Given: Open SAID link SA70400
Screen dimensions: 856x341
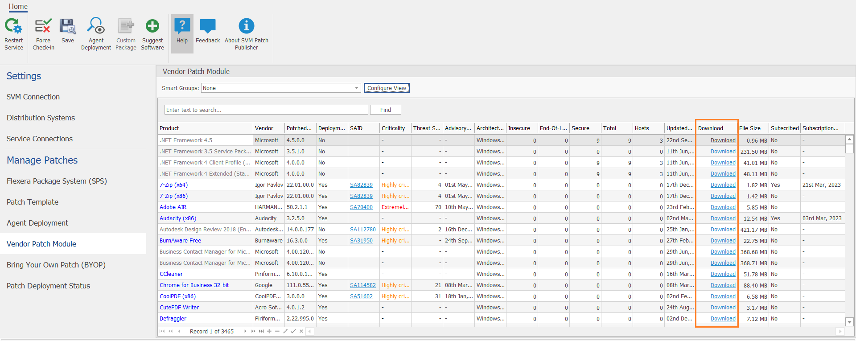Looking at the screenshot, I should [361, 207].
